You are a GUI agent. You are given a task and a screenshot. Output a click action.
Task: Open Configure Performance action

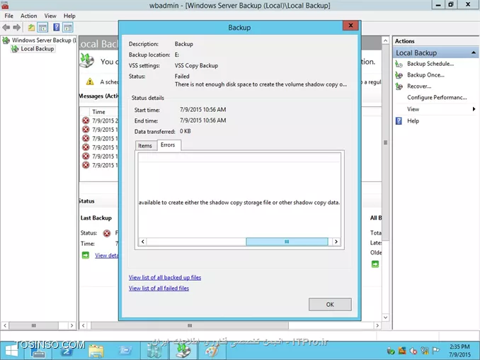[x=437, y=97]
